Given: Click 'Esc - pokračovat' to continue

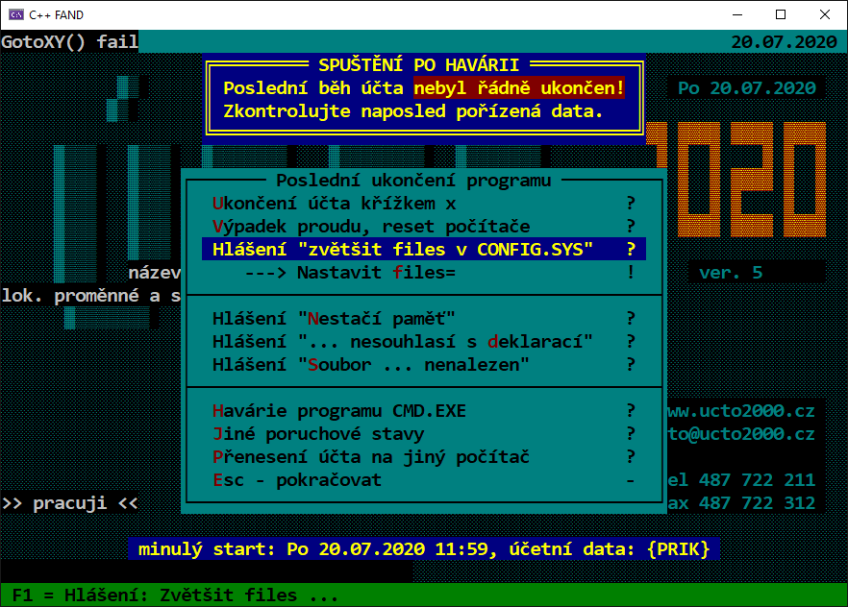Looking at the screenshot, I should 296,480.
